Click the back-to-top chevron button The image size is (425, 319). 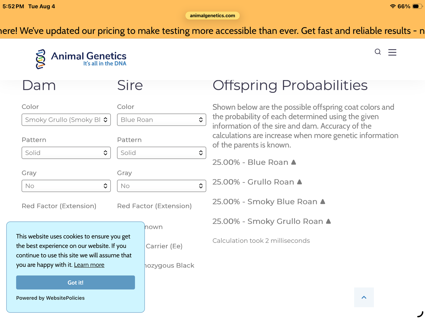pyautogui.click(x=364, y=297)
